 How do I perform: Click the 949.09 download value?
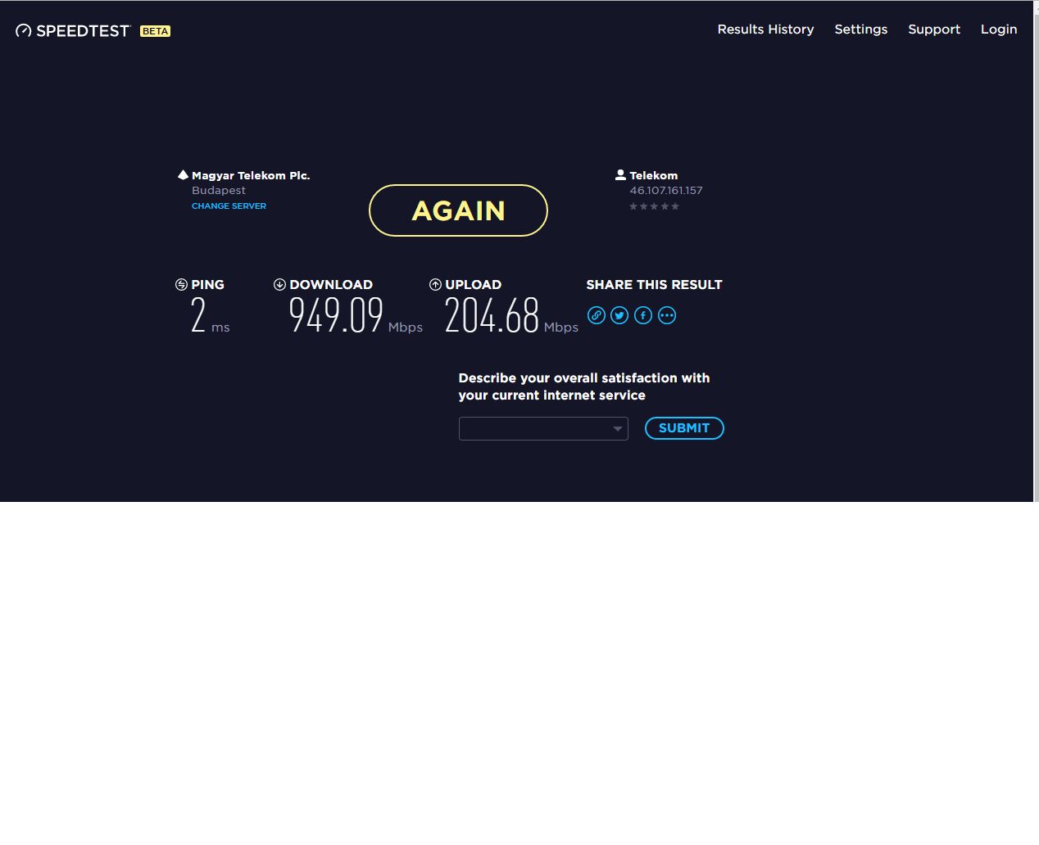(x=336, y=315)
